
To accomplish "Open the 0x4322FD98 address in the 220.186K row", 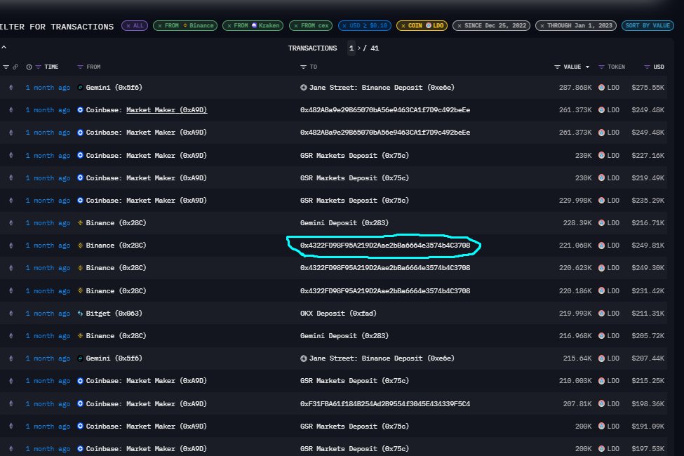I will pos(385,290).
